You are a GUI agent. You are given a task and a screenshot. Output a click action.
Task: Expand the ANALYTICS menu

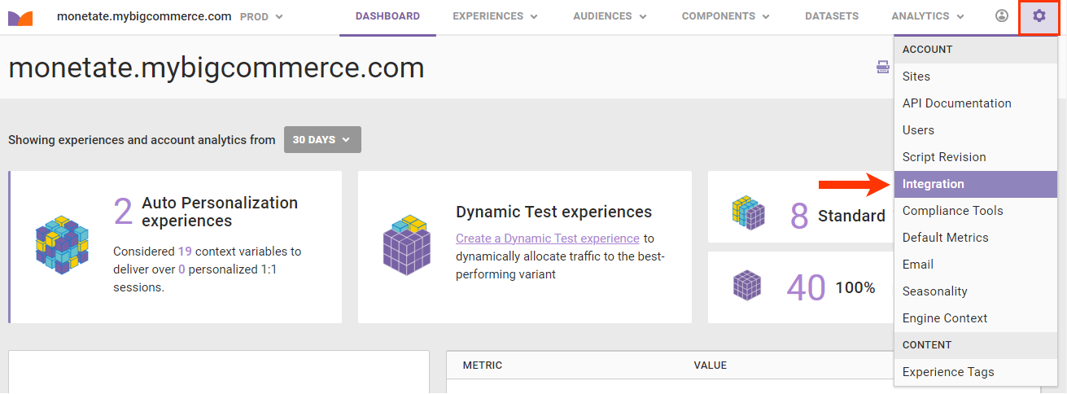tap(928, 16)
